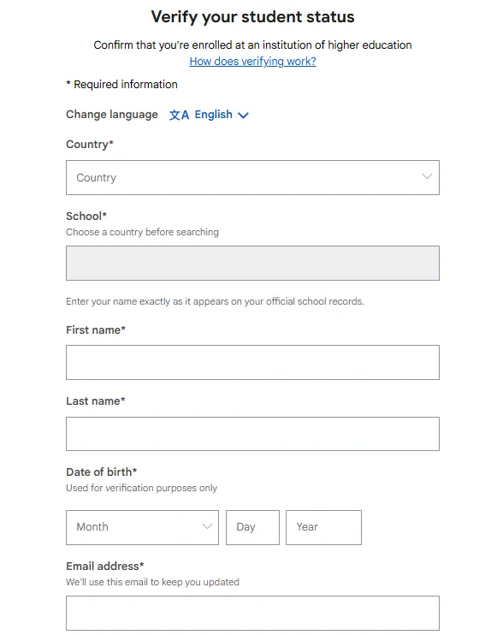This screenshot has width=497, height=635.
Task: Click the Last name label
Action: (x=96, y=401)
